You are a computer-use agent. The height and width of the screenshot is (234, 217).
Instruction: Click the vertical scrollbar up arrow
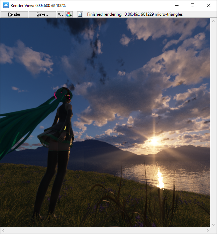(x=213, y=21)
